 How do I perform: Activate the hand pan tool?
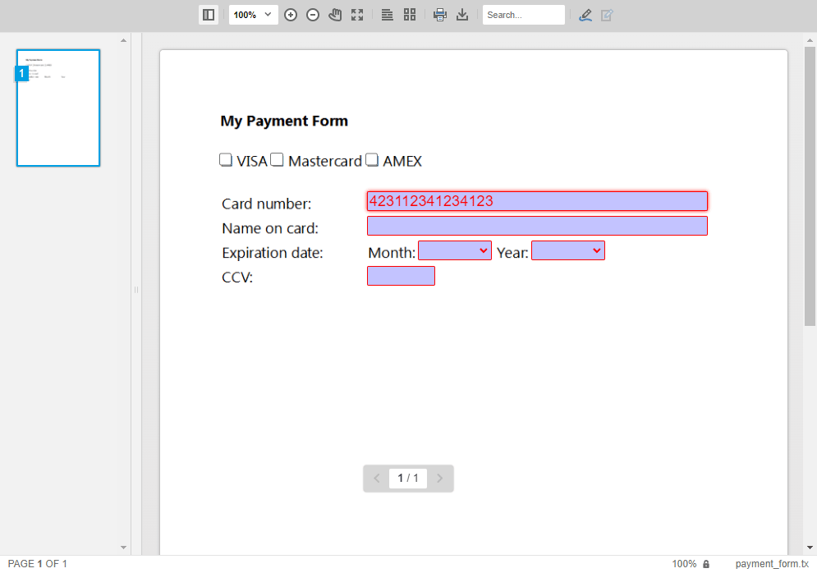point(335,15)
